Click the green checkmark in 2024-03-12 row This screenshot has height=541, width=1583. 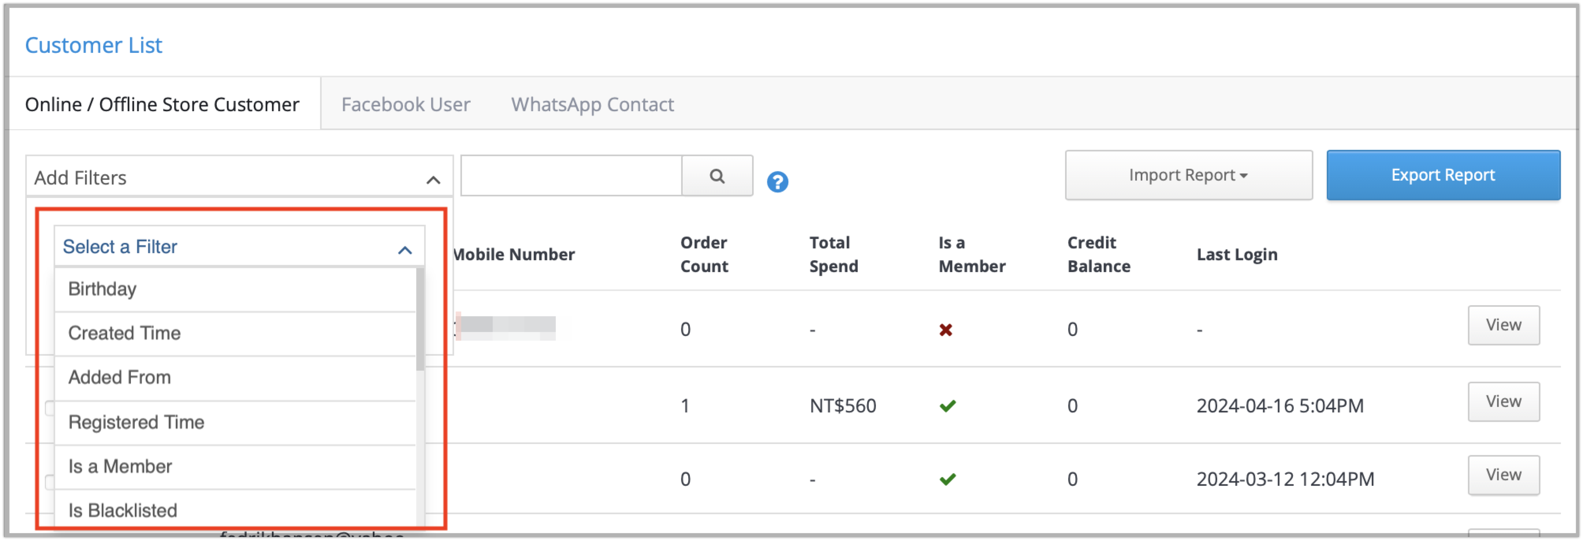point(948,479)
